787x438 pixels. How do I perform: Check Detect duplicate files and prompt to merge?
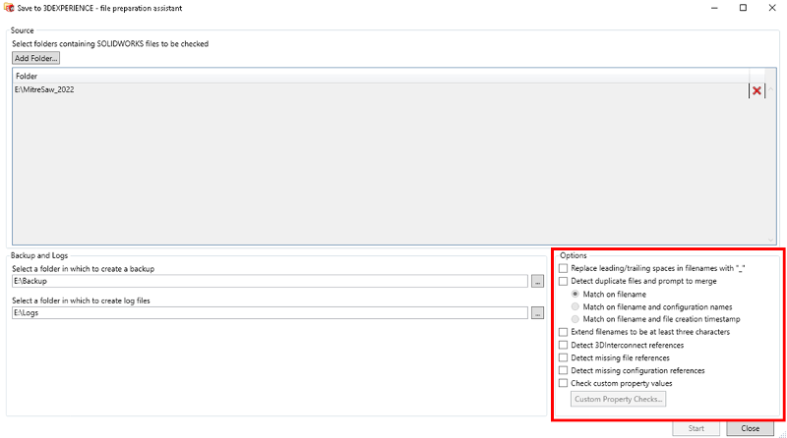563,281
